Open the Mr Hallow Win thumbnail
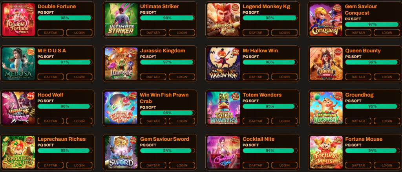402x172 pixels. pyautogui.click(x=223, y=64)
